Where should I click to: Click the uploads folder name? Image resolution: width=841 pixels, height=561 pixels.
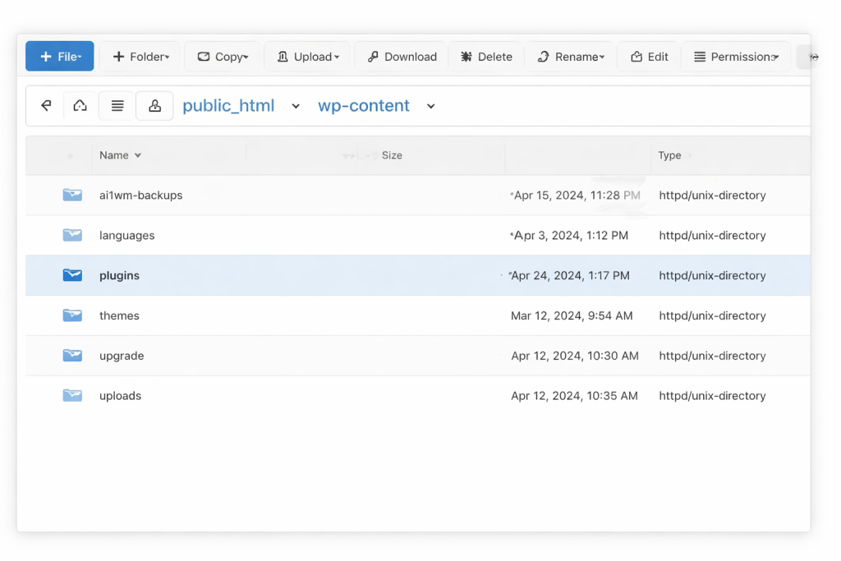tap(120, 396)
